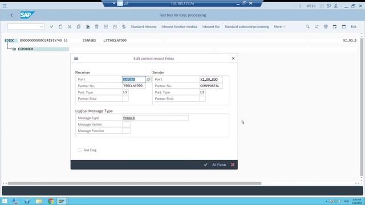Image resolution: width=365 pixels, height=205 pixels.
Task: Open the PowerShell taskbar icon
Action: pyautogui.click(x=27, y=201)
